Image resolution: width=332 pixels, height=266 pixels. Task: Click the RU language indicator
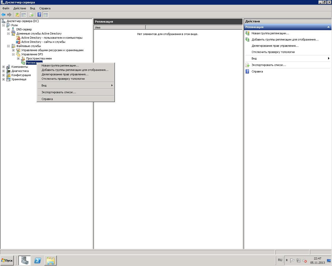coord(280,260)
